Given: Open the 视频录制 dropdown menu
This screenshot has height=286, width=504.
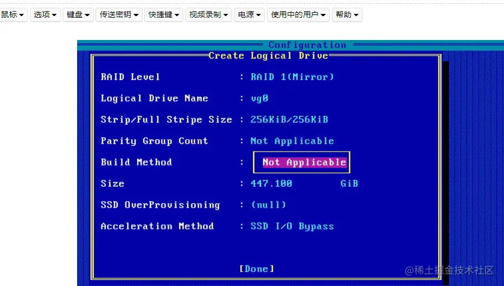Looking at the screenshot, I should pos(209,15).
